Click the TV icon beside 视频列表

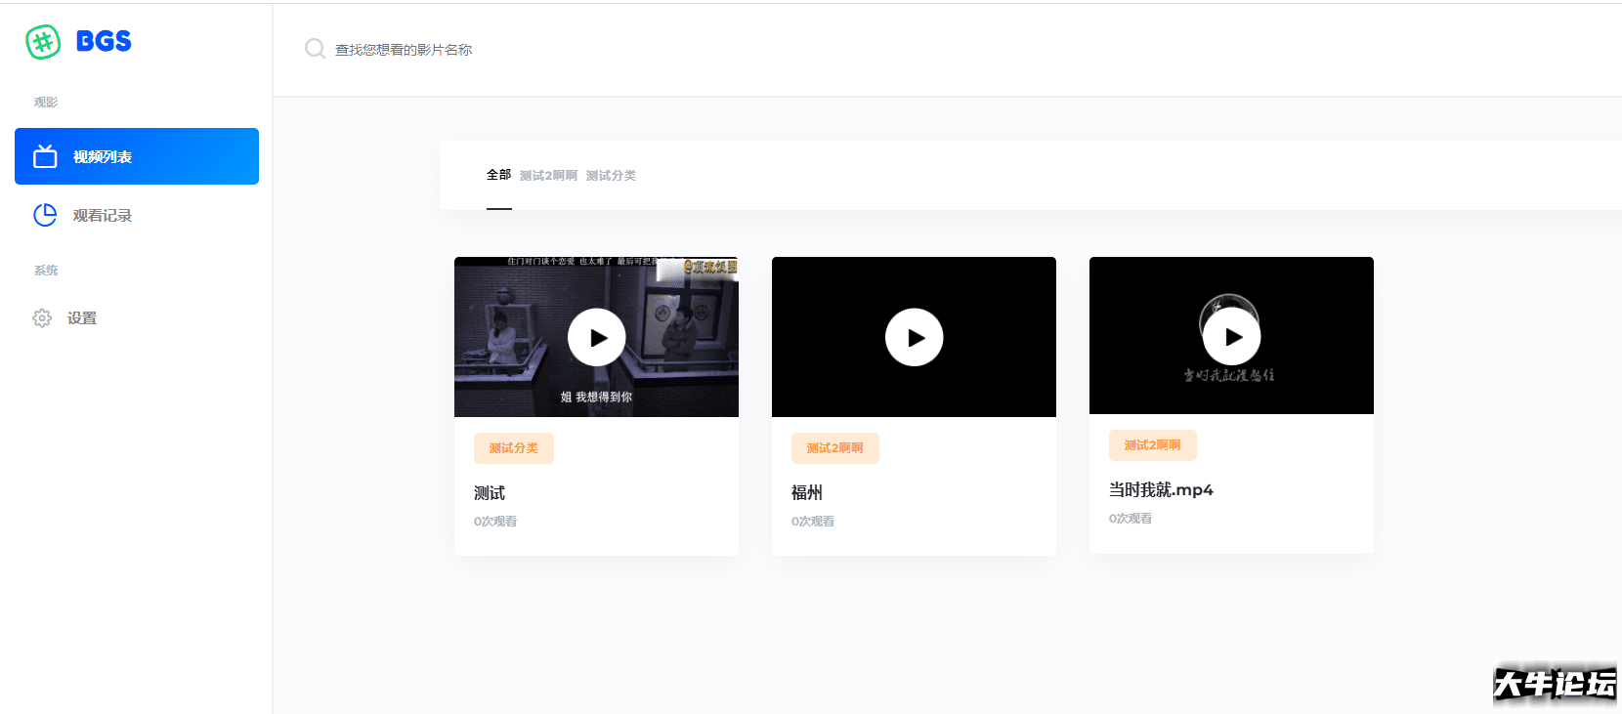pyautogui.click(x=45, y=156)
